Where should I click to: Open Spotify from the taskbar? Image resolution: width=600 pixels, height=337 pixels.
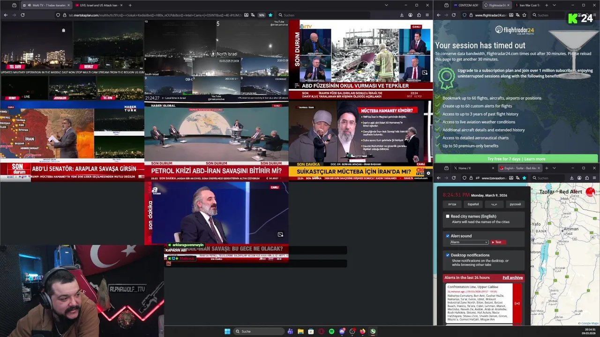tap(331, 331)
